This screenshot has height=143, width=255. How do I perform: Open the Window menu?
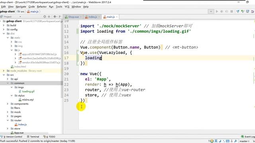tap(76, 7)
